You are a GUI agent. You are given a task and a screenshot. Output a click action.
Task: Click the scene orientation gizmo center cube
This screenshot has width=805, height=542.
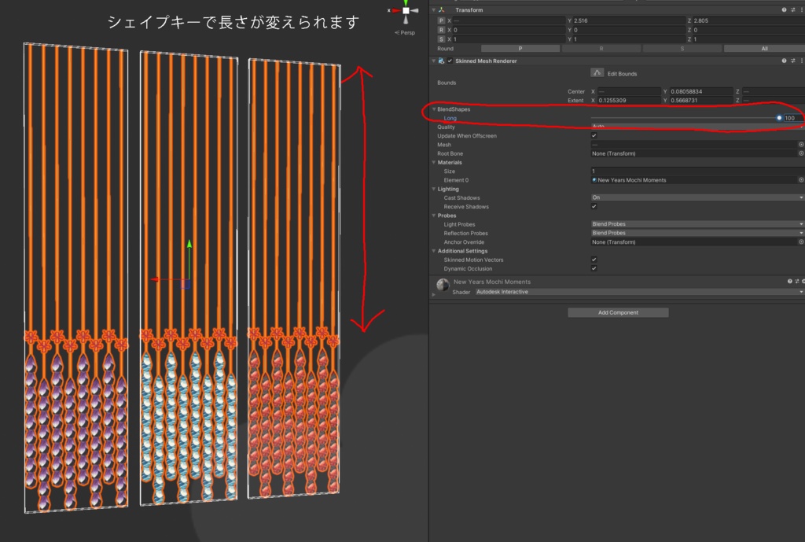point(406,10)
